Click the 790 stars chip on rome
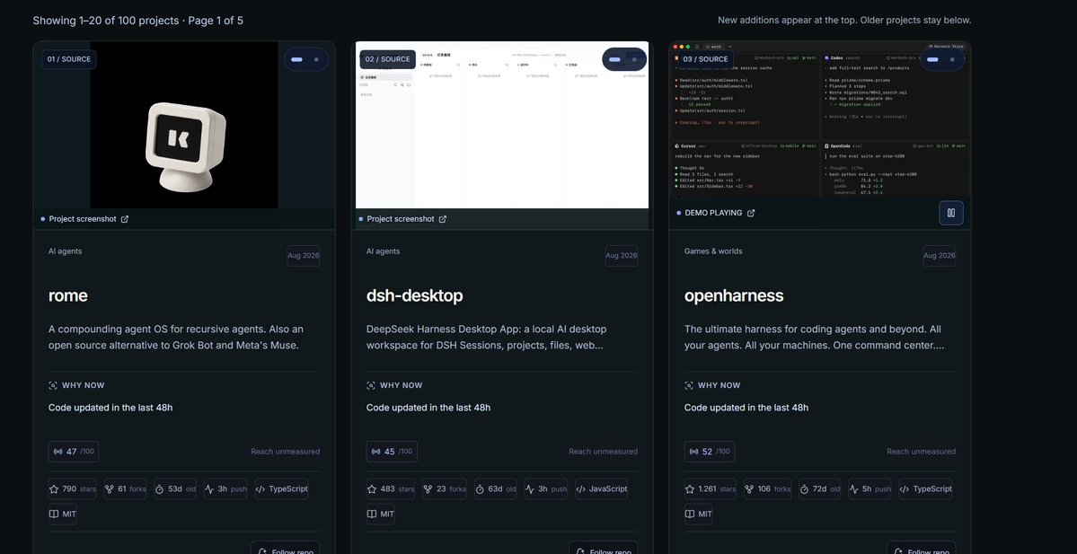 pos(72,488)
